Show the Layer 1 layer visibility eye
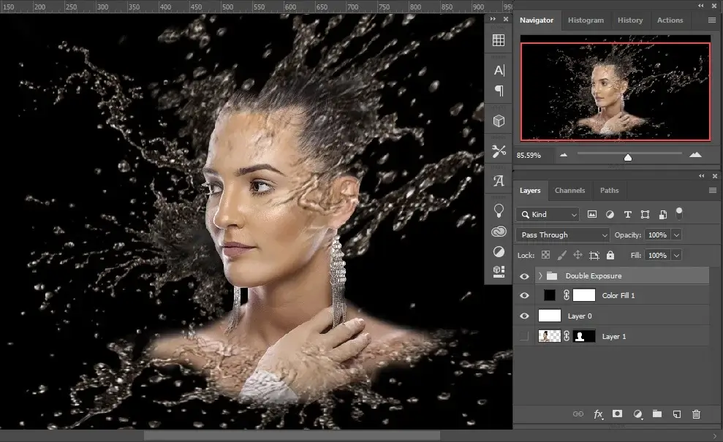The width and height of the screenshot is (723, 442). tap(524, 336)
